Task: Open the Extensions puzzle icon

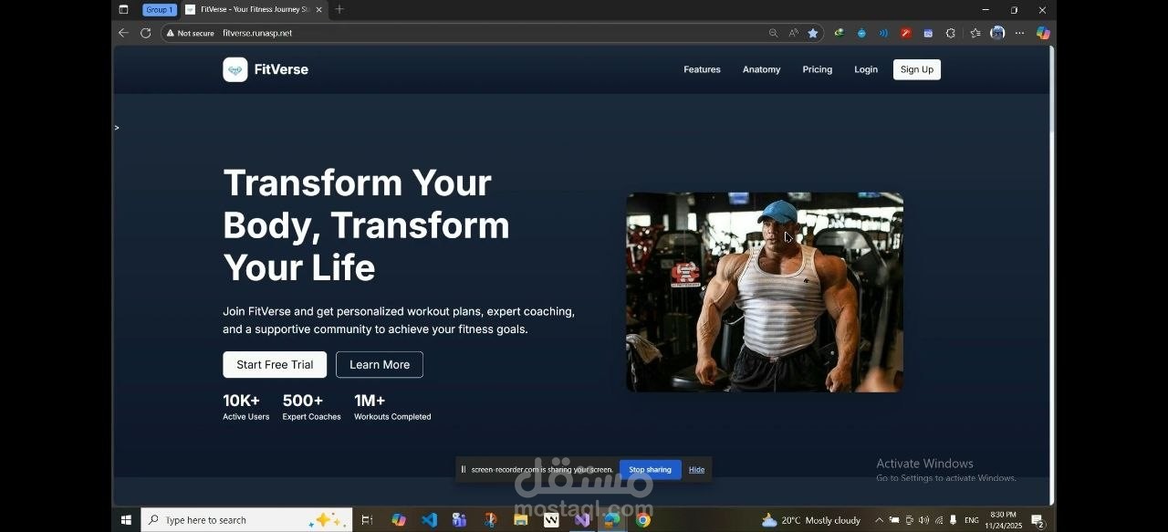Action: 951,33
